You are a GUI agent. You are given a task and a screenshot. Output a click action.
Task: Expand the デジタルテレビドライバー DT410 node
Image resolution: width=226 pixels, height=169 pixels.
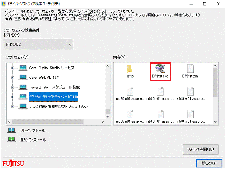[13, 97]
